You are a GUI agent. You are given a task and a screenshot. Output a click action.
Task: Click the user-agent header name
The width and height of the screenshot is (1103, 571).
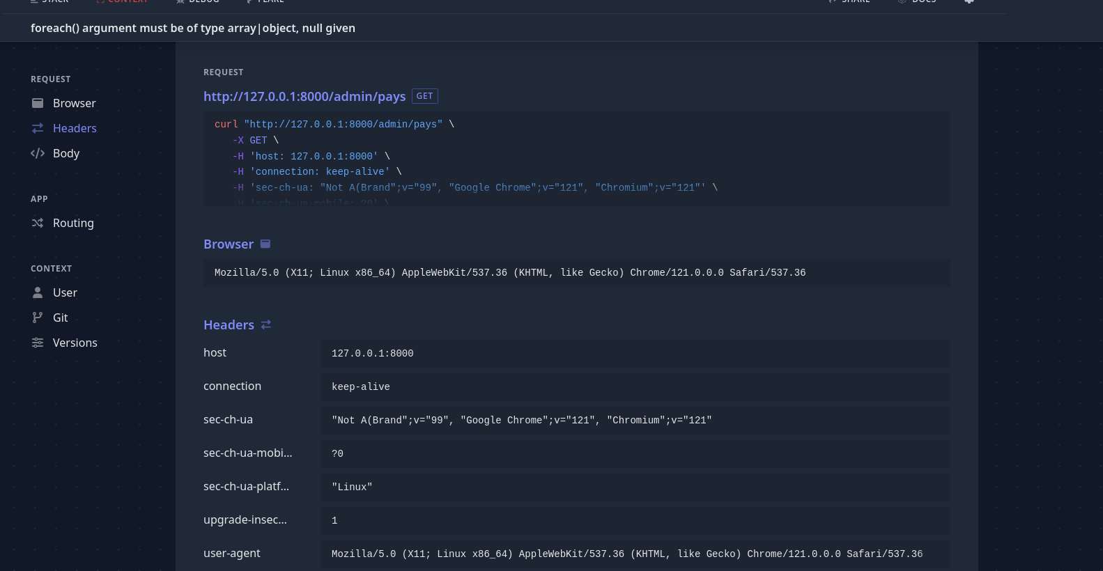click(231, 554)
